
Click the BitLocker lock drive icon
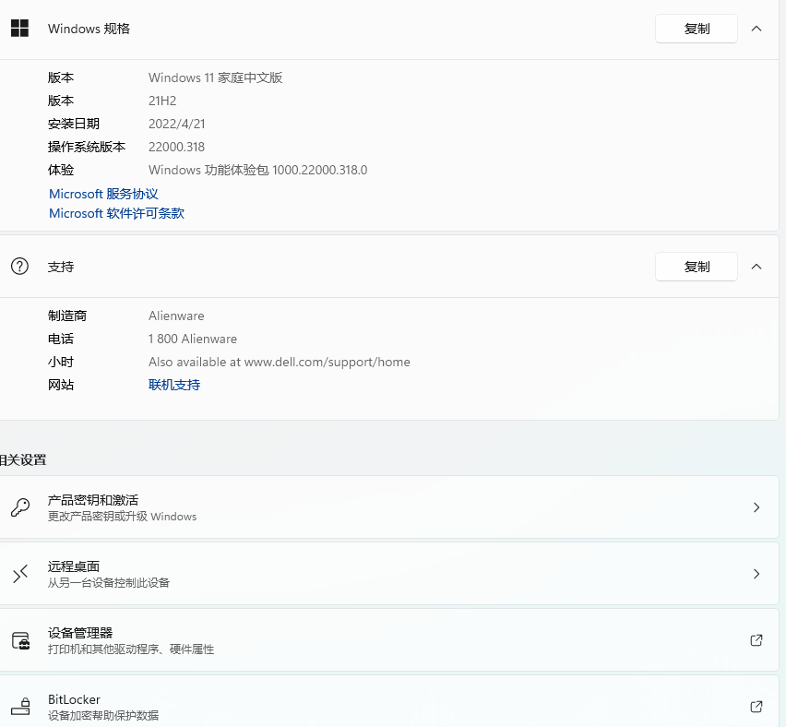pyautogui.click(x=20, y=707)
